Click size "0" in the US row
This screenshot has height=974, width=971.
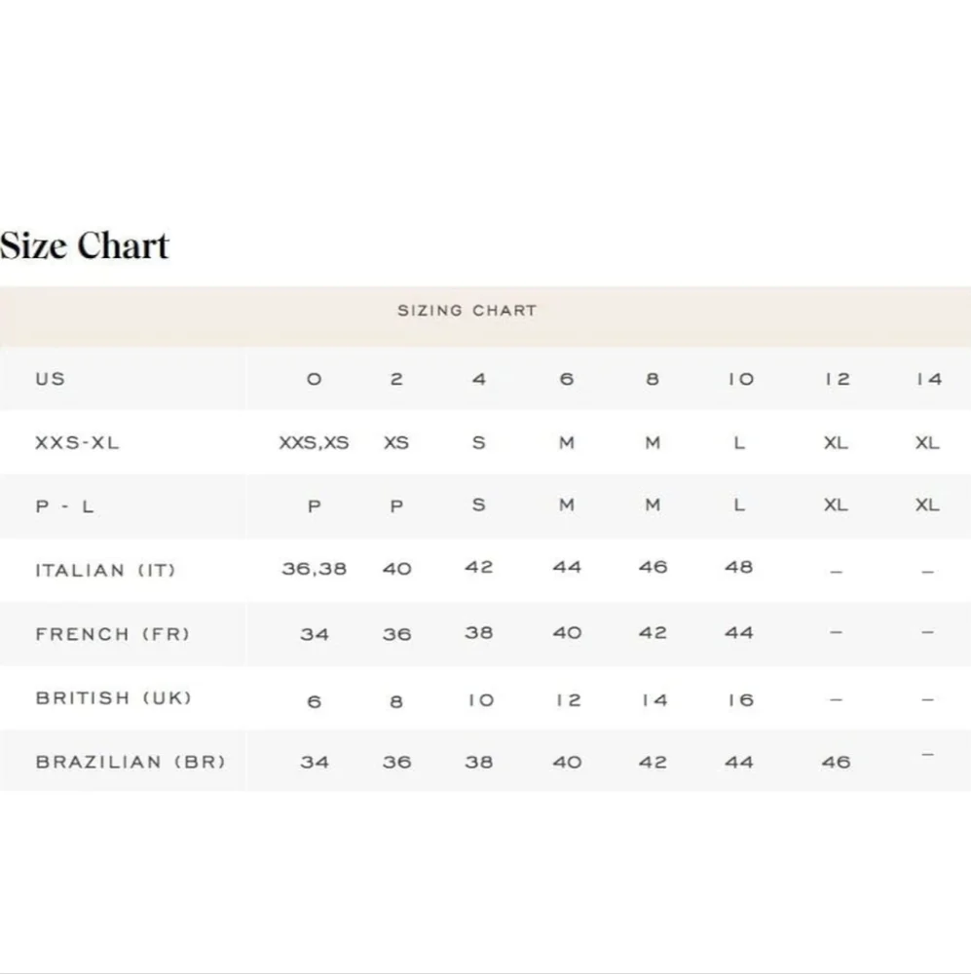[315, 379]
